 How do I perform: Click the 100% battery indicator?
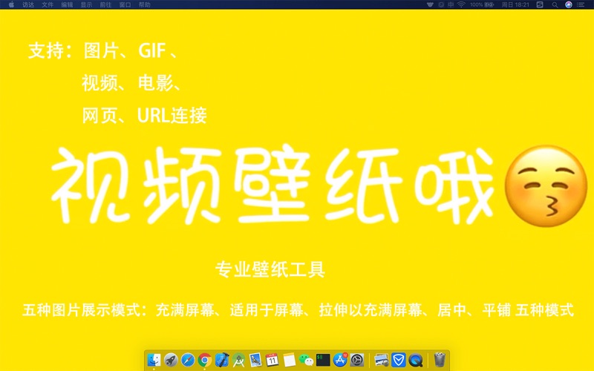tap(482, 4)
